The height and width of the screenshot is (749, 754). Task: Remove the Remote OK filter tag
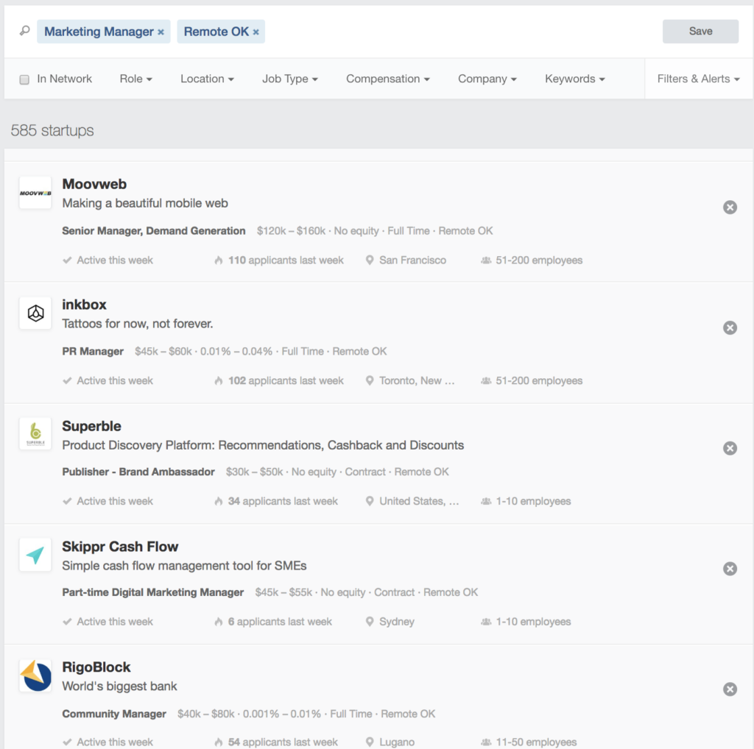tap(255, 32)
